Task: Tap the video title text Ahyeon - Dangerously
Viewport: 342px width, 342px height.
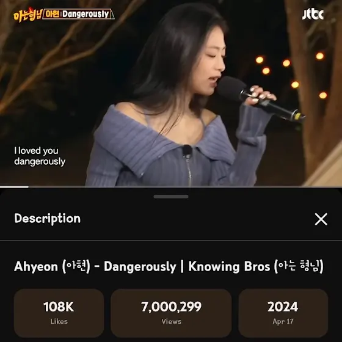Action: pos(95,266)
